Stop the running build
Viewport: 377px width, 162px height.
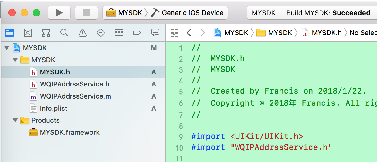pos(87,13)
